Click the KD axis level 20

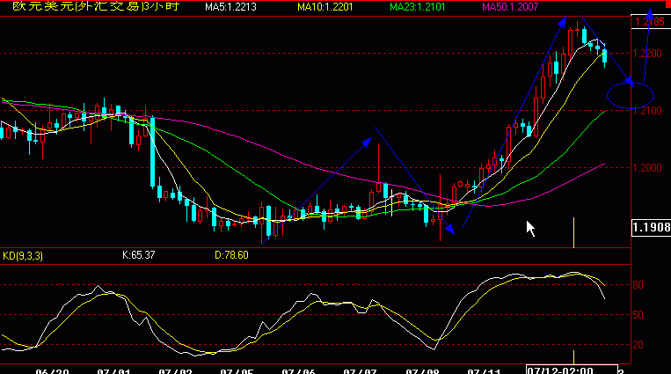(x=638, y=344)
